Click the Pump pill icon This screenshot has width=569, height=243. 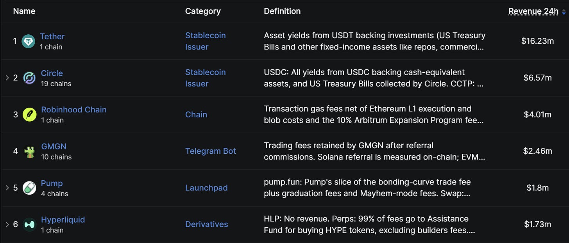pos(29,188)
